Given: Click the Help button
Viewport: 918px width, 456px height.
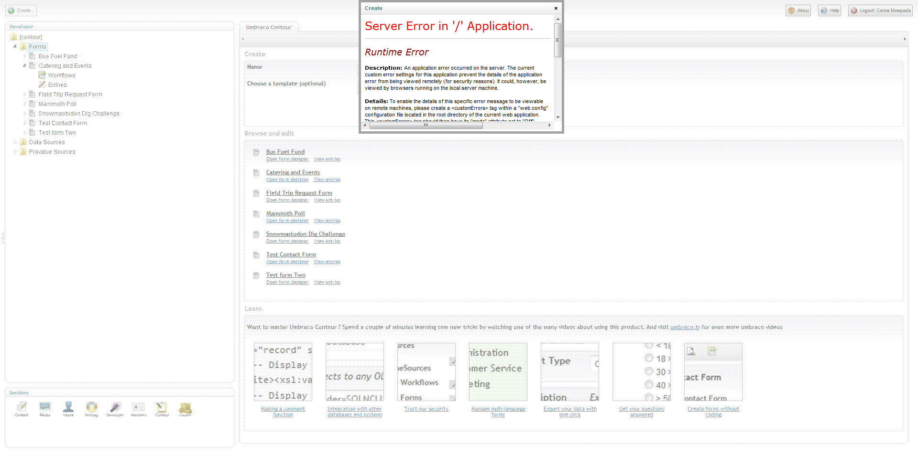Looking at the screenshot, I should click(830, 11).
